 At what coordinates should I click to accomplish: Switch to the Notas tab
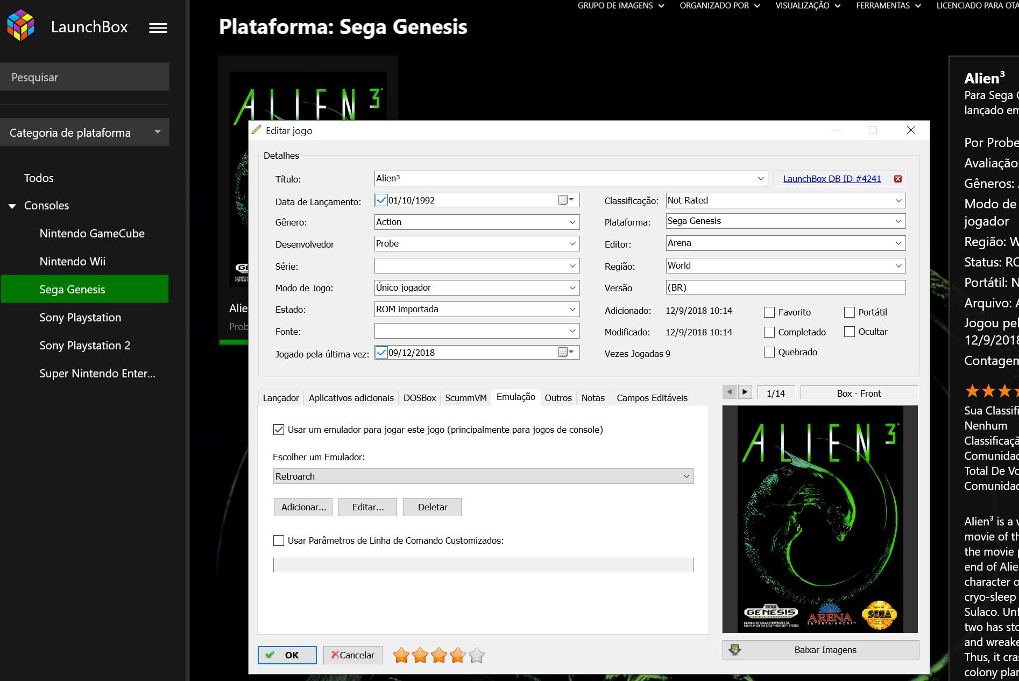[593, 398]
